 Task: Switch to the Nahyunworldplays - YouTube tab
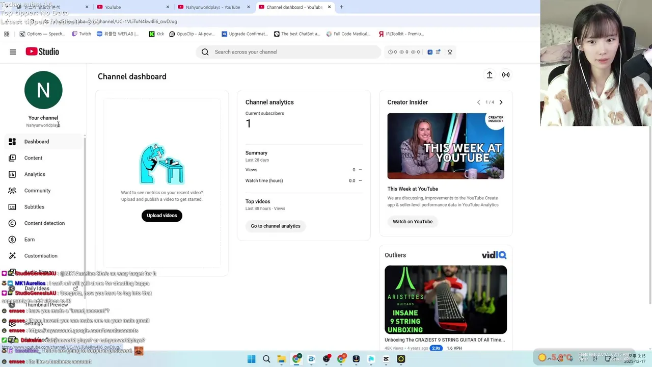coord(213,7)
